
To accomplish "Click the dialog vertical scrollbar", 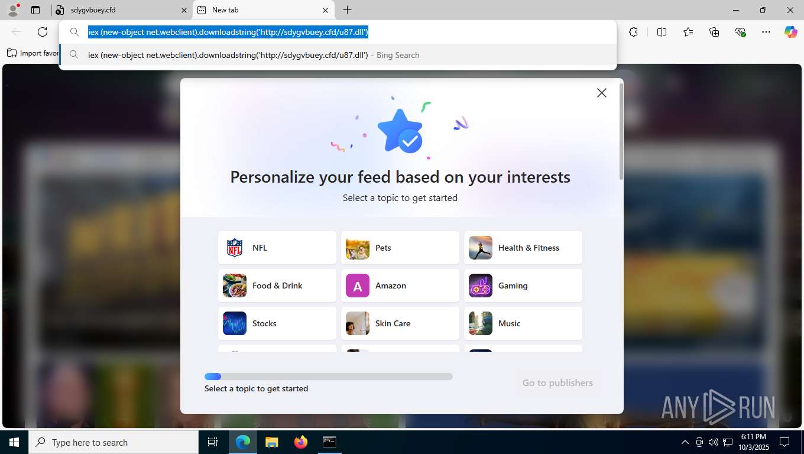I will [621, 131].
